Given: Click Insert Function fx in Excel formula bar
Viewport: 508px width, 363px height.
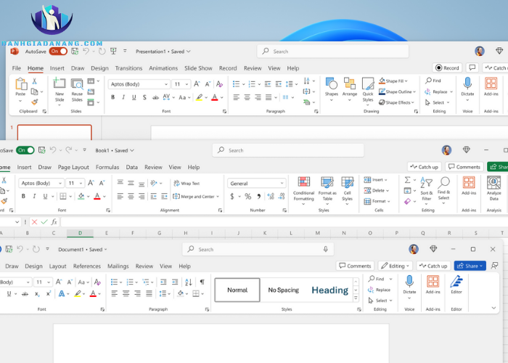Looking at the screenshot, I should tap(54, 221).
